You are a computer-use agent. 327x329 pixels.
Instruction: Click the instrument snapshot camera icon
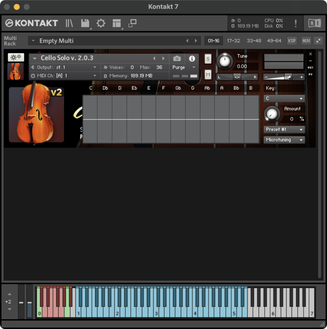point(177,58)
